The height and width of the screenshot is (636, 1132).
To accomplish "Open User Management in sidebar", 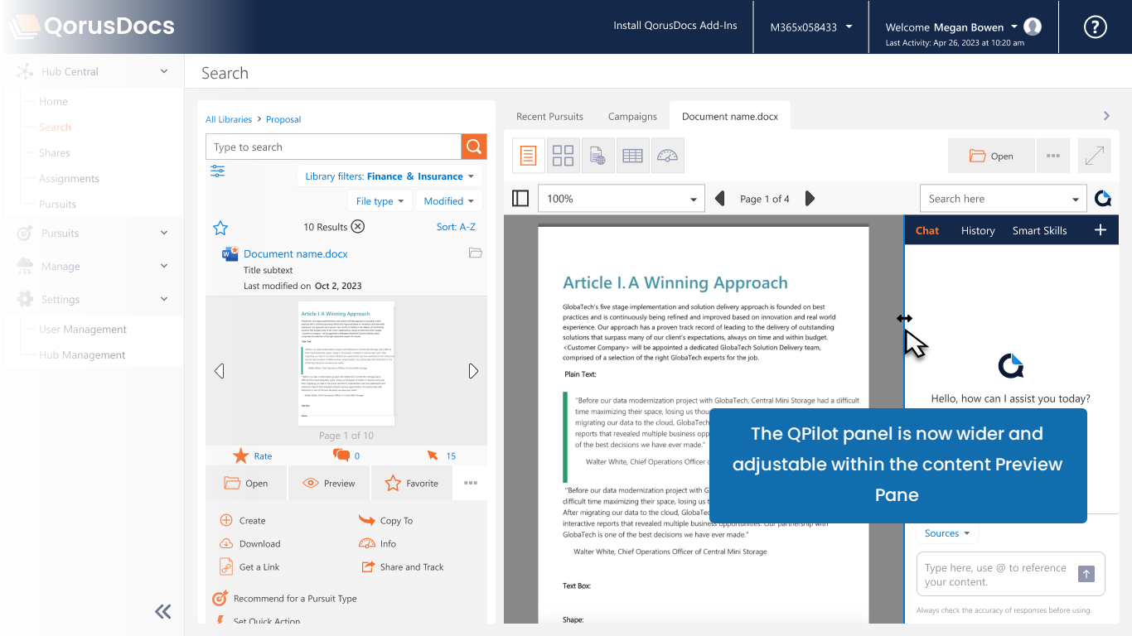I will pos(83,329).
